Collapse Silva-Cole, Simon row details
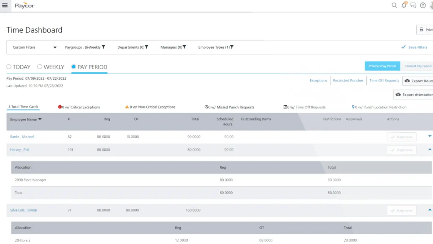This screenshot has height=244, width=433. click(430, 210)
